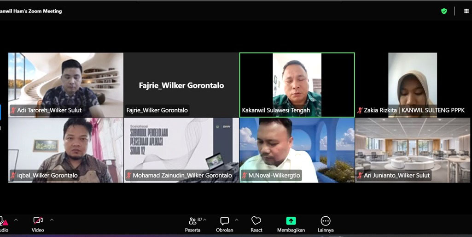
Task: Select the Fajrie_Wilker Gorontalo participant tile
Action: [181, 85]
